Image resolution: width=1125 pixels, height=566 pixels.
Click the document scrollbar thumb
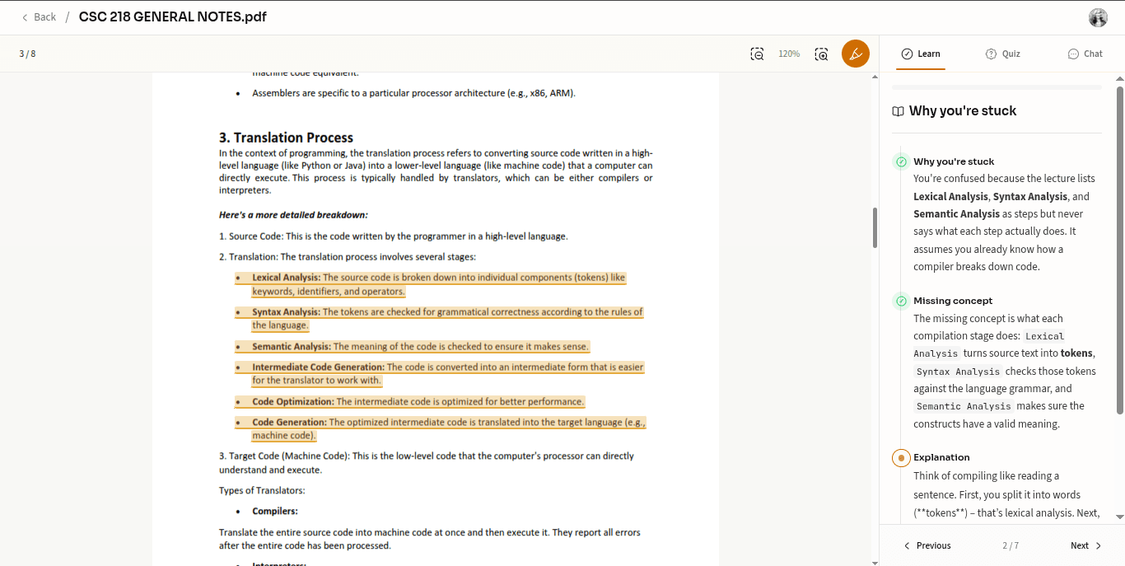click(875, 227)
